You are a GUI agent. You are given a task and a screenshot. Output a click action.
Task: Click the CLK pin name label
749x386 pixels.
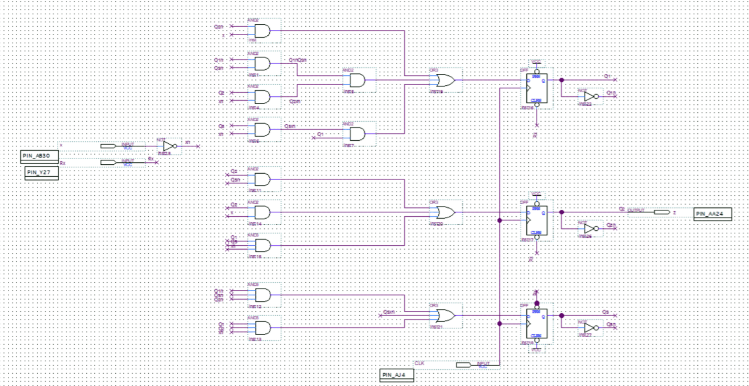tap(420, 363)
